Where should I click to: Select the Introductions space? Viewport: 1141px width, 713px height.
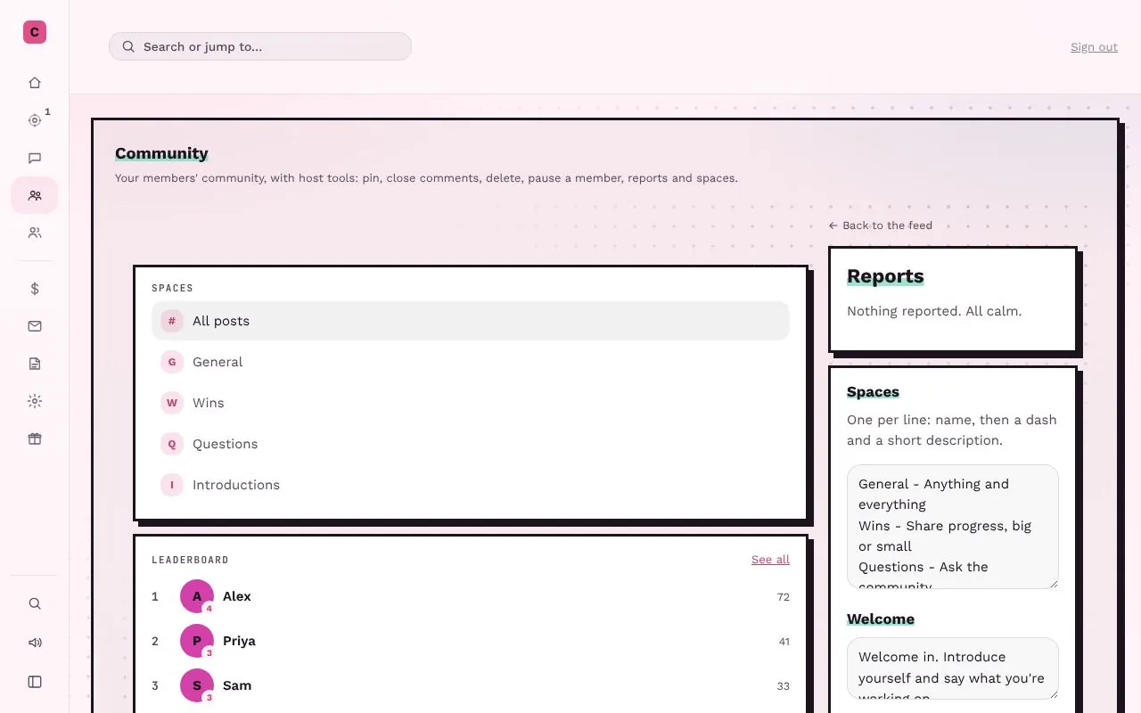(471, 485)
